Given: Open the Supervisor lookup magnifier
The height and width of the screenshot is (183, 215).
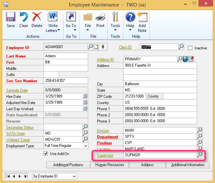Looking at the screenshot, I should 200,155.
